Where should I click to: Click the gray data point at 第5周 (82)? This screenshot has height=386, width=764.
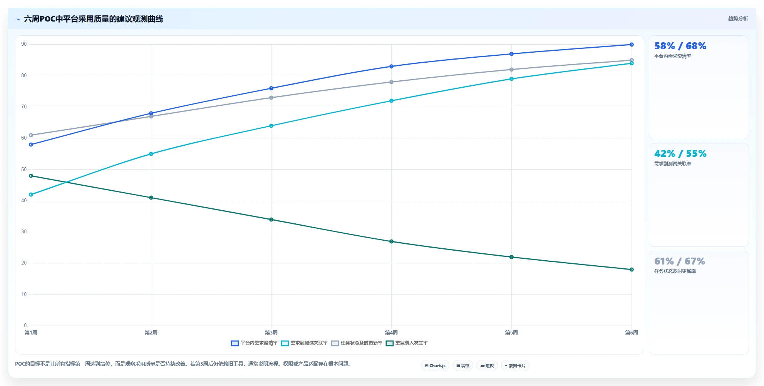(x=511, y=70)
